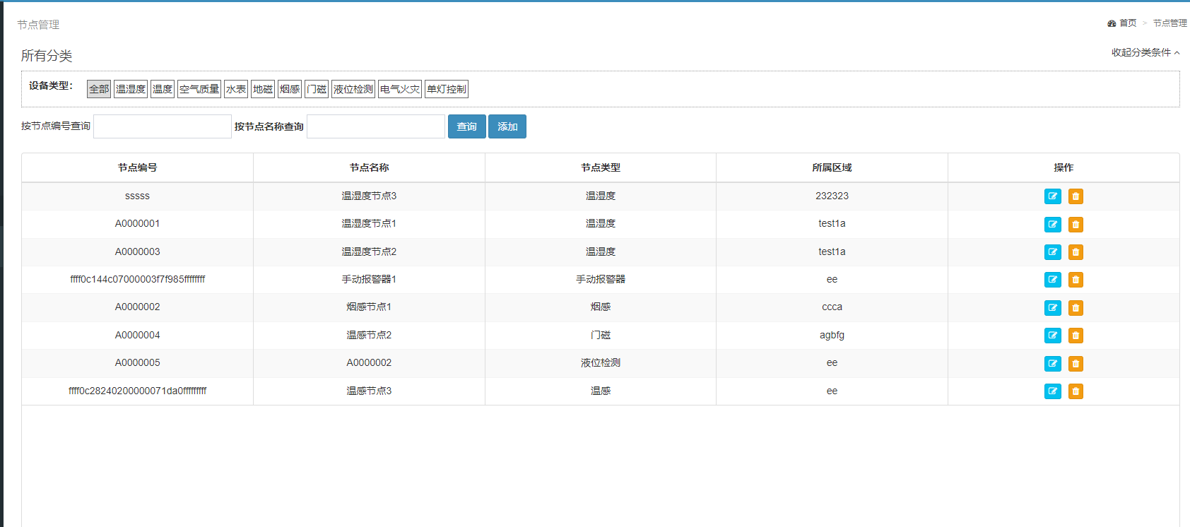The image size is (1190, 527).
Task: Delete node A0000001 using trash icon
Action: [x=1076, y=225]
